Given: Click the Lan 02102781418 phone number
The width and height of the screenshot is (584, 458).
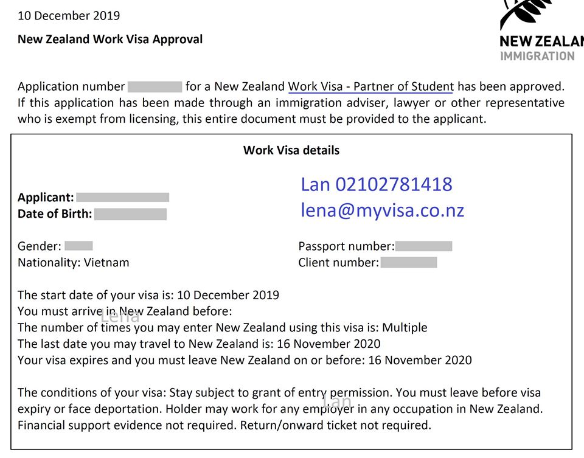Looking at the screenshot, I should (377, 184).
